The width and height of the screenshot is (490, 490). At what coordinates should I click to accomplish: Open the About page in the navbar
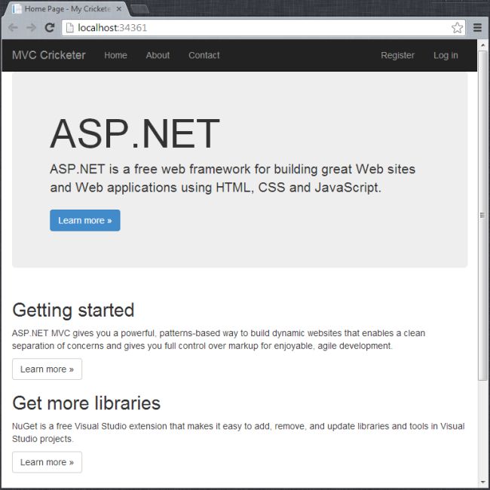tap(158, 55)
